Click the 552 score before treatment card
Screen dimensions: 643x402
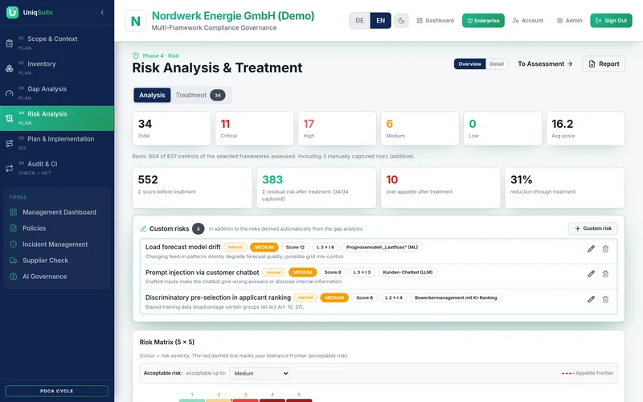coord(192,188)
